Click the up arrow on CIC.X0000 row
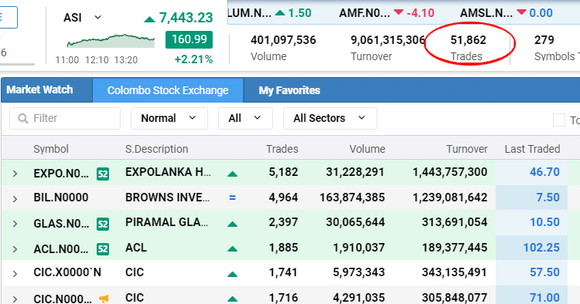 pyautogui.click(x=232, y=274)
